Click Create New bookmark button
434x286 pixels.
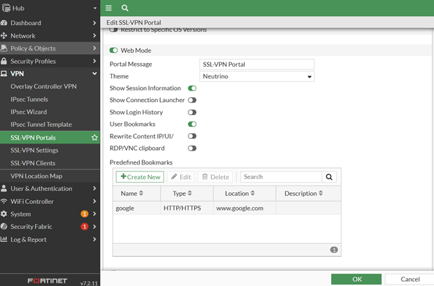point(140,177)
